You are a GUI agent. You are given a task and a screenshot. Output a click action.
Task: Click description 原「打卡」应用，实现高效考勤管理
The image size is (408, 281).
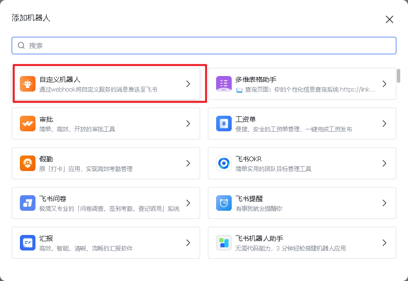(x=86, y=169)
